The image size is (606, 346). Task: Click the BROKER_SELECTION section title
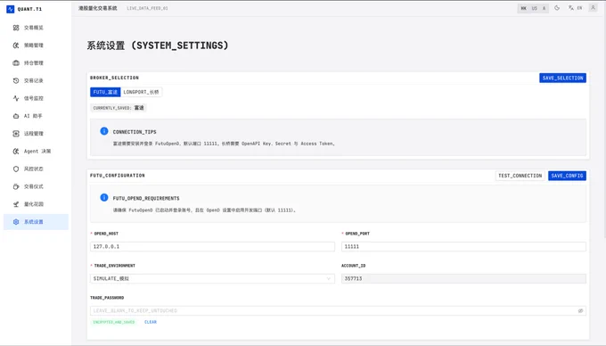[114, 78]
